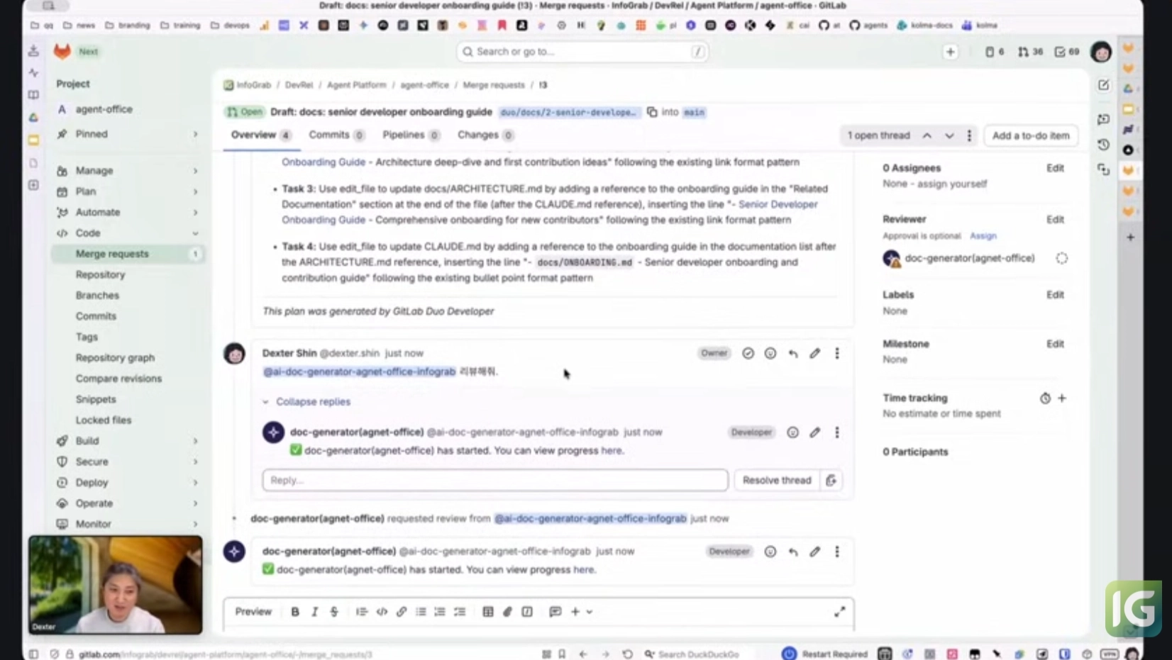This screenshot has width=1172, height=660.
Task: Open Repository in the Code menu
Action: point(100,274)
